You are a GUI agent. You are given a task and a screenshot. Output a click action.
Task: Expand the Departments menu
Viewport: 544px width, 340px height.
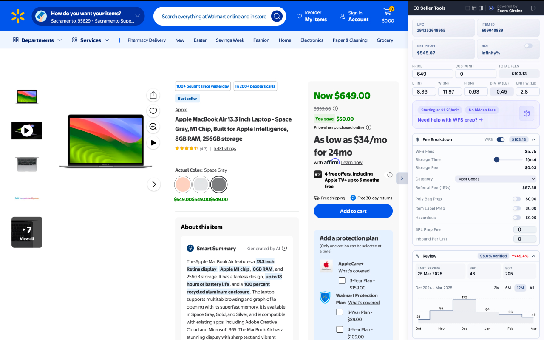[x=37, y=40]
